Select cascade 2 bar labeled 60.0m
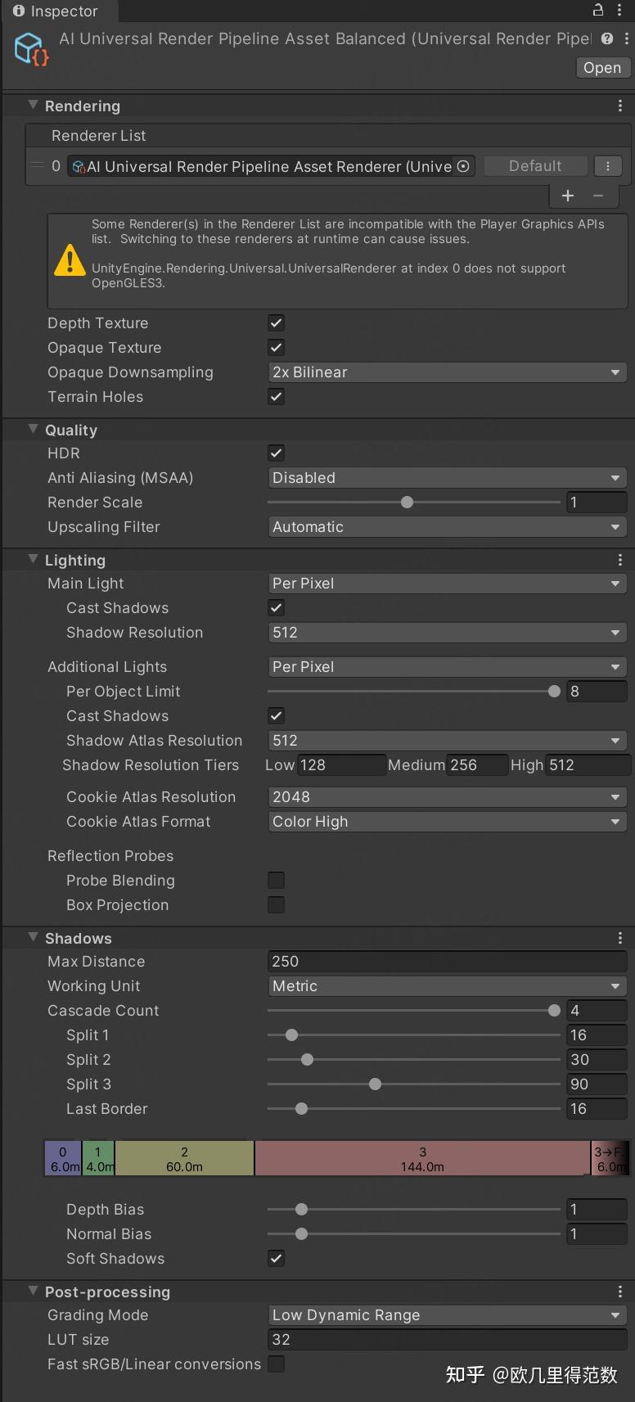Viewport: 635px width, 1402px height. coord(184,1159)
